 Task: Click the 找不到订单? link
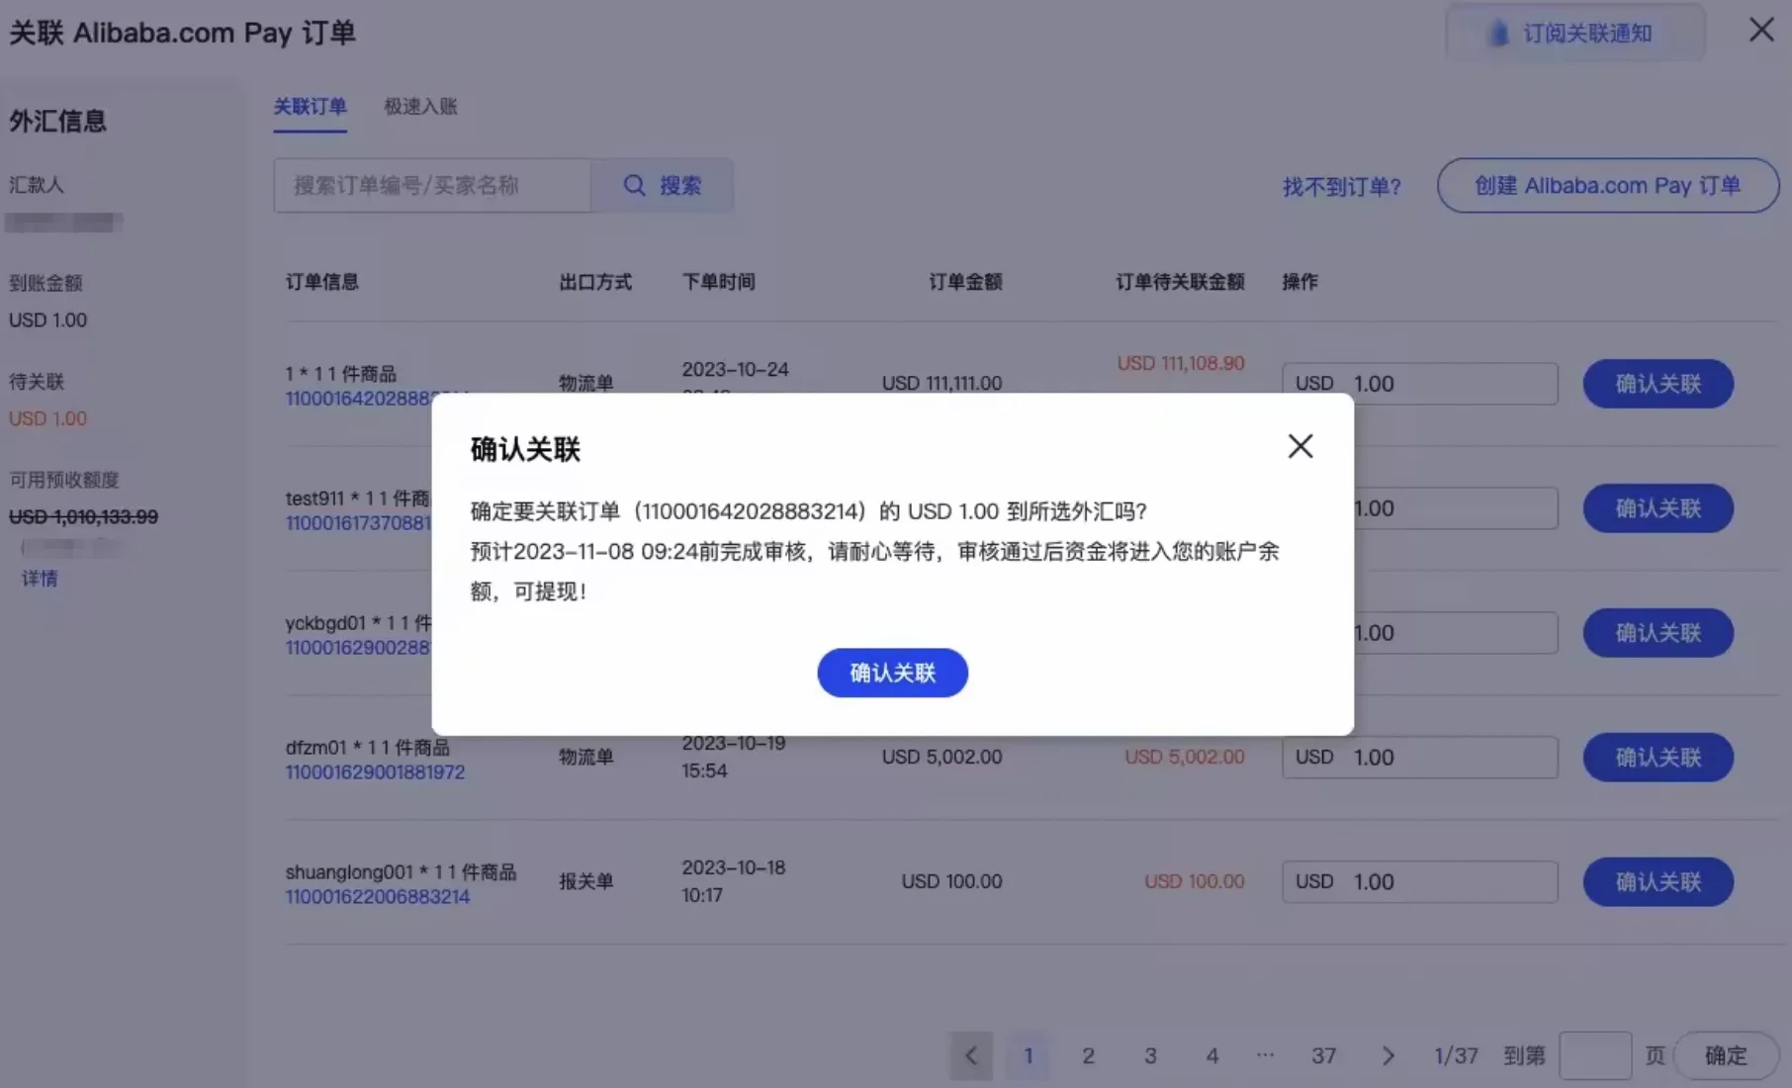click(1341, 186)
